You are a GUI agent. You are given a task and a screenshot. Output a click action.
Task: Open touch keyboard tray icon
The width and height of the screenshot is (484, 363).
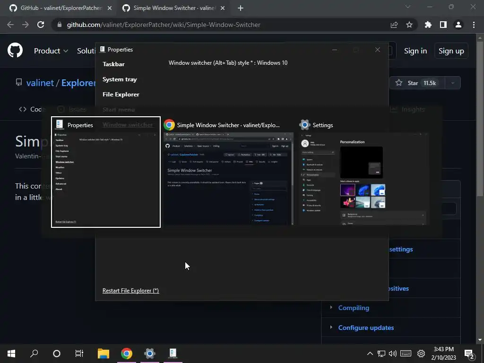point(406,354)
